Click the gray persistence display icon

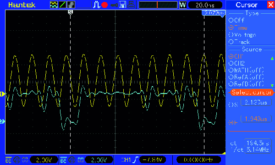[71, 5]
